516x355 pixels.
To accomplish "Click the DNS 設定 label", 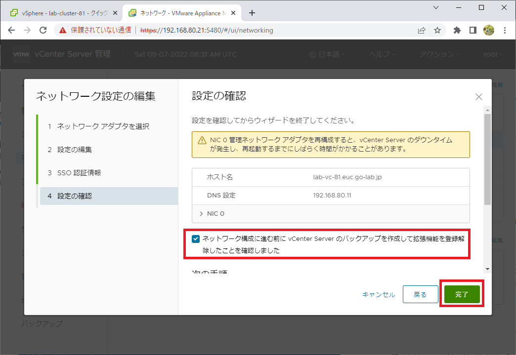I will pyautogui.click(x=221, y=196).
